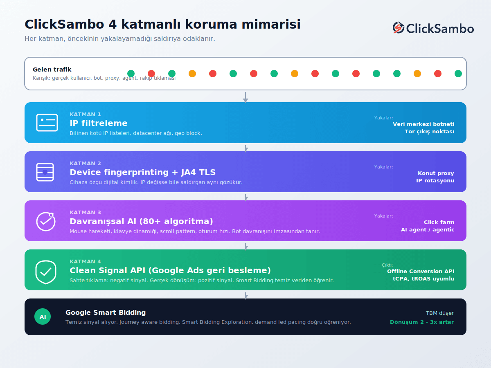The height and width of the screenshot is (368, 491).
Task: Select the title 'ClickSambo 4 katmanlı koruma mimarisi'
Action: click(x=162, y=24)
